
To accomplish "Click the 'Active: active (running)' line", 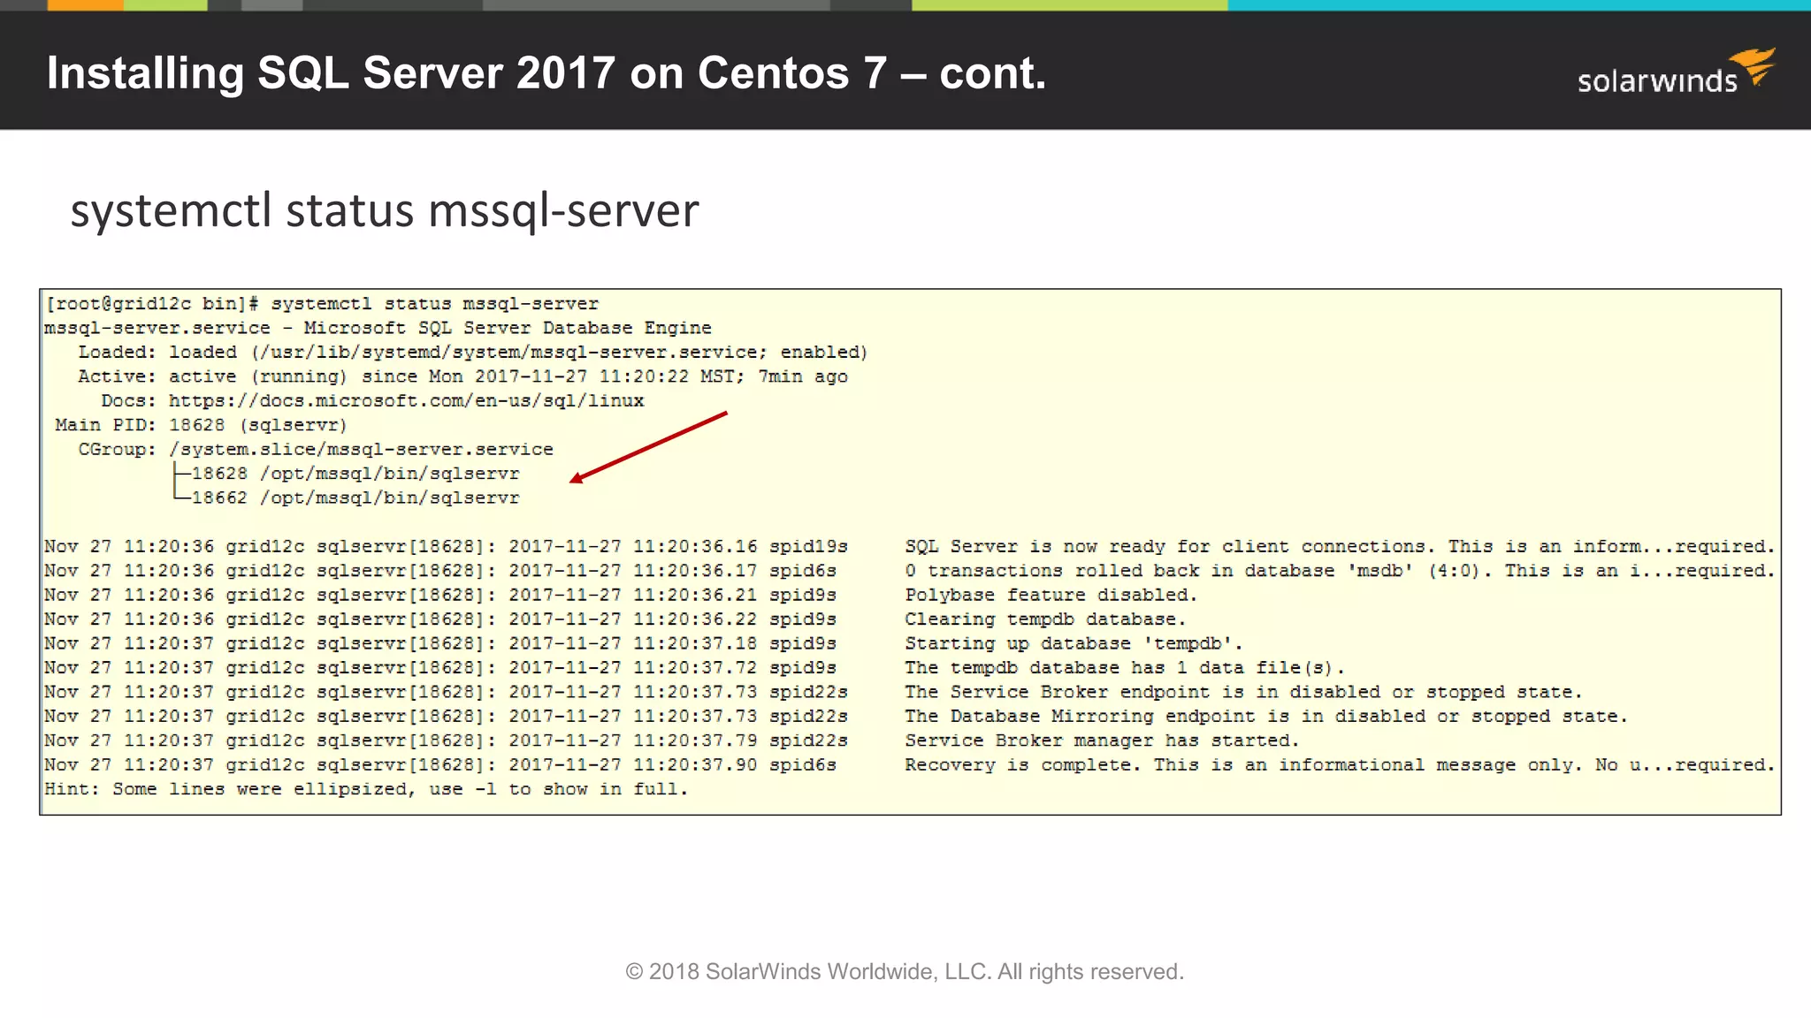I will coord(462,376).
